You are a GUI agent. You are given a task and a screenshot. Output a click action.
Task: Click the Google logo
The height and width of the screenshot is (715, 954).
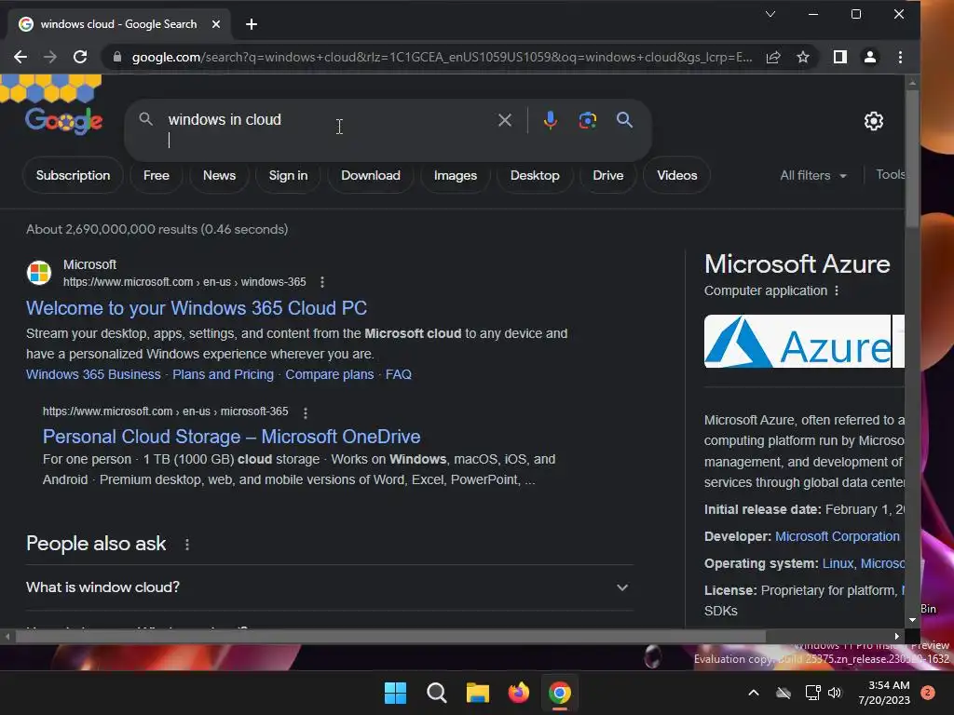[64, 121]
